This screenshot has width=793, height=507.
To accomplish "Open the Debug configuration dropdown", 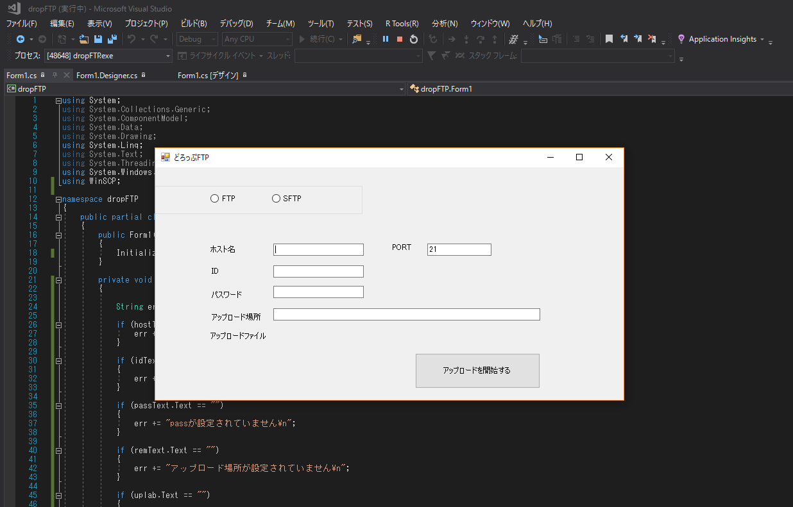I will [198, 39].
